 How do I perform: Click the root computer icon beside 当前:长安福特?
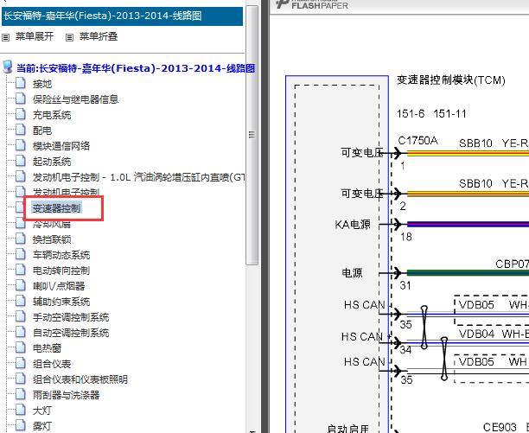click(x=8, y=67)
